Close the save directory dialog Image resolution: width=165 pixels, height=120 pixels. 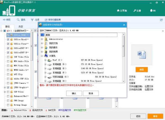124,25
